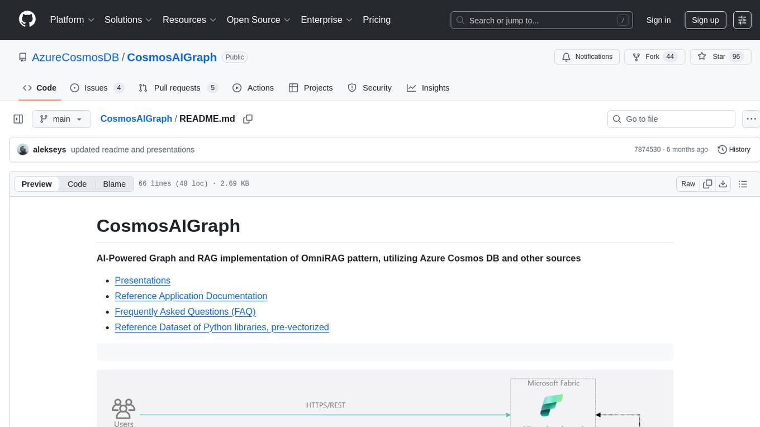Screen dimensions: 760x427
Task: Open the Pricing page
Action: coord(377,20)
